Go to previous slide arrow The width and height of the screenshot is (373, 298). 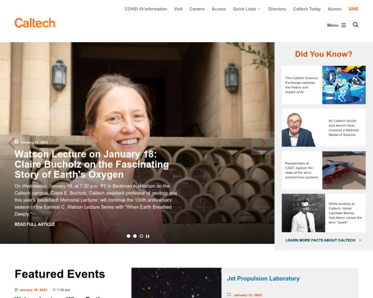[11, 143]
